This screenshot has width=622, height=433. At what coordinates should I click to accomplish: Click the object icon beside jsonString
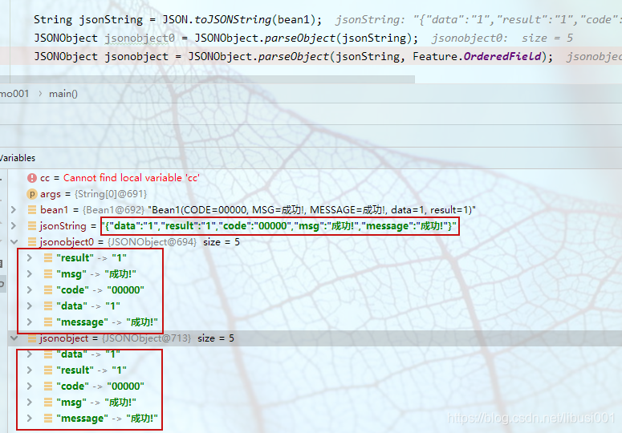[32, 226]
